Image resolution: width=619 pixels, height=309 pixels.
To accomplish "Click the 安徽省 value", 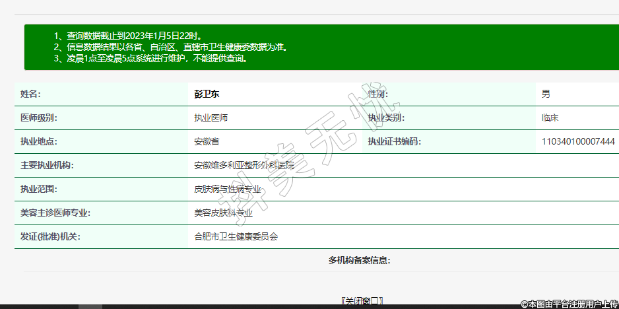I will (x=207, y=141).
